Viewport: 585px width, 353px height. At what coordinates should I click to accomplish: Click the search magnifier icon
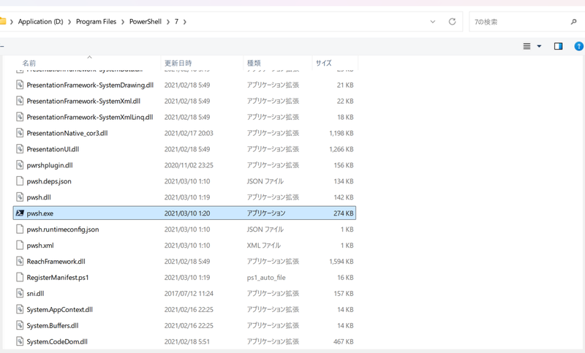573,22
